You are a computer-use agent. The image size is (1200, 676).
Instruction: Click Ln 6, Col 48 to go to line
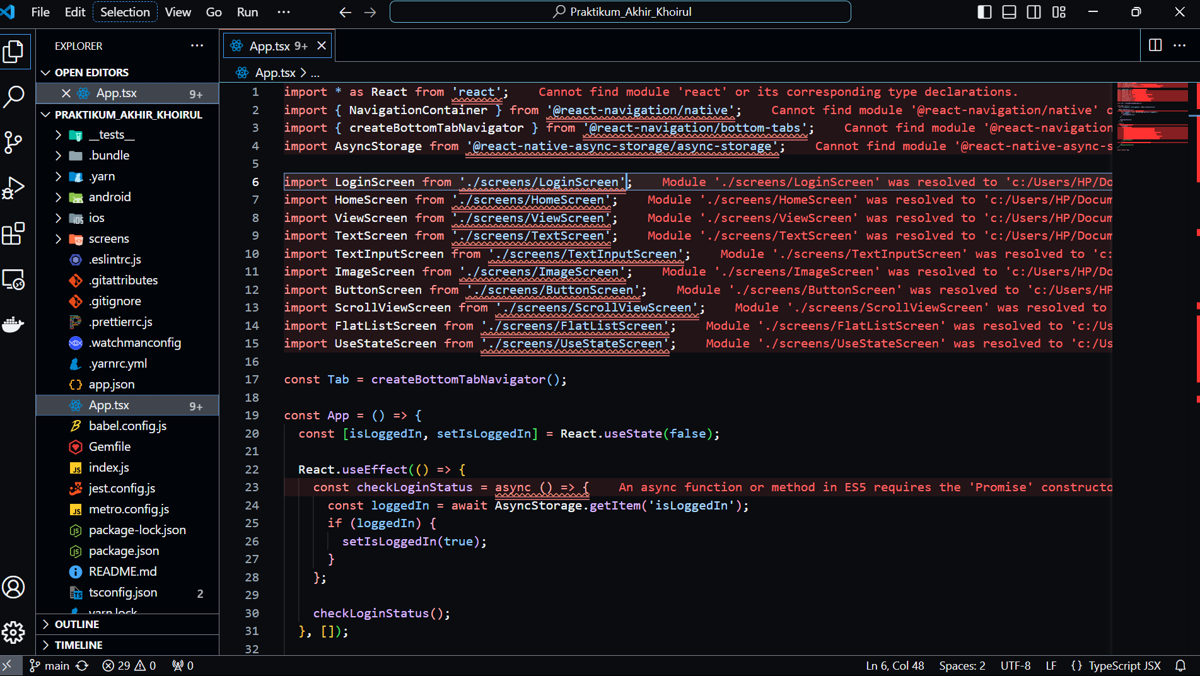coord(895,665)
